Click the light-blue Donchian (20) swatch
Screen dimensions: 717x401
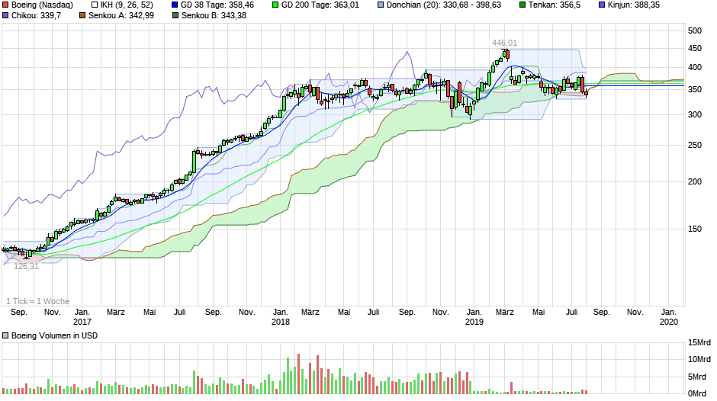pyautogui.click(x=381, y=5)
